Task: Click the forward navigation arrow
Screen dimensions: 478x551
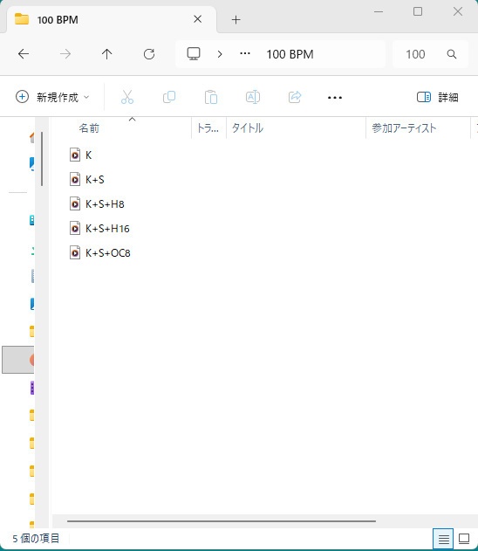Action: (x=65, y=54)
